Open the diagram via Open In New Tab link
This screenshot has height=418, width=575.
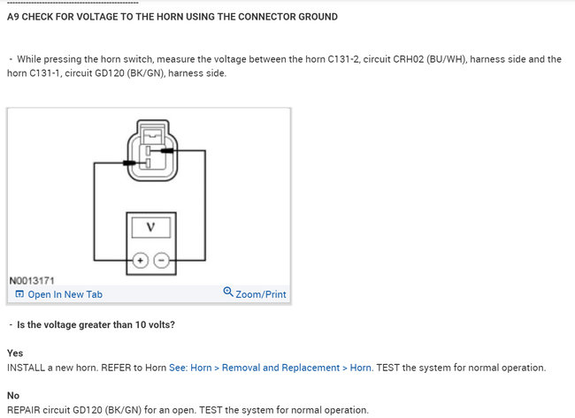[x=65, y=294]
